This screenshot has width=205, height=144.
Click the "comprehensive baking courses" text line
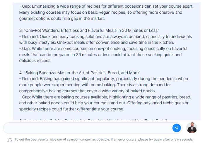pos(88,91)
